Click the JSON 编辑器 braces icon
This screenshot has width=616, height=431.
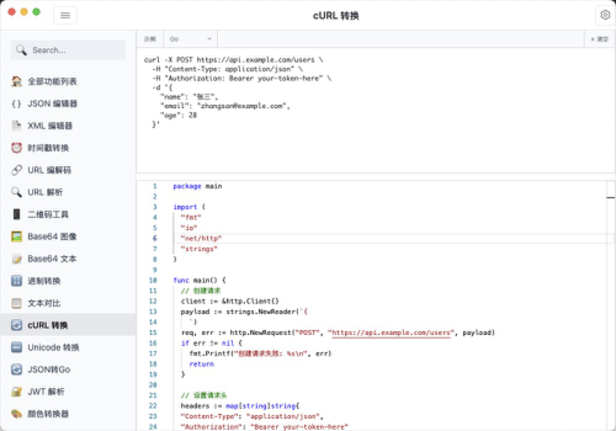(17, 103)
